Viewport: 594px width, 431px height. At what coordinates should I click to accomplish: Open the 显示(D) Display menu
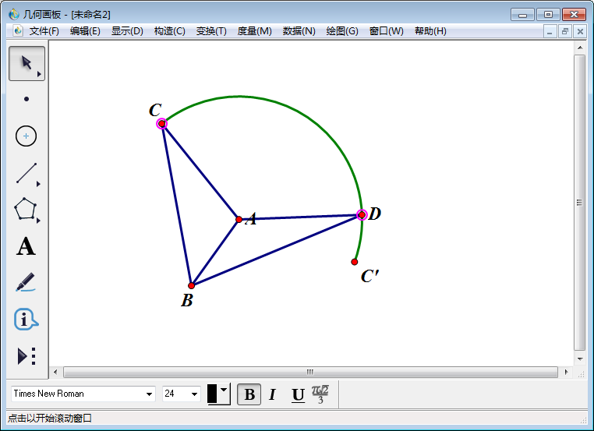click(x=127, y=31)
